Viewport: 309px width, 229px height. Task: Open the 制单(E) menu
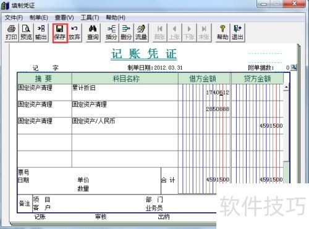point(39,18)
